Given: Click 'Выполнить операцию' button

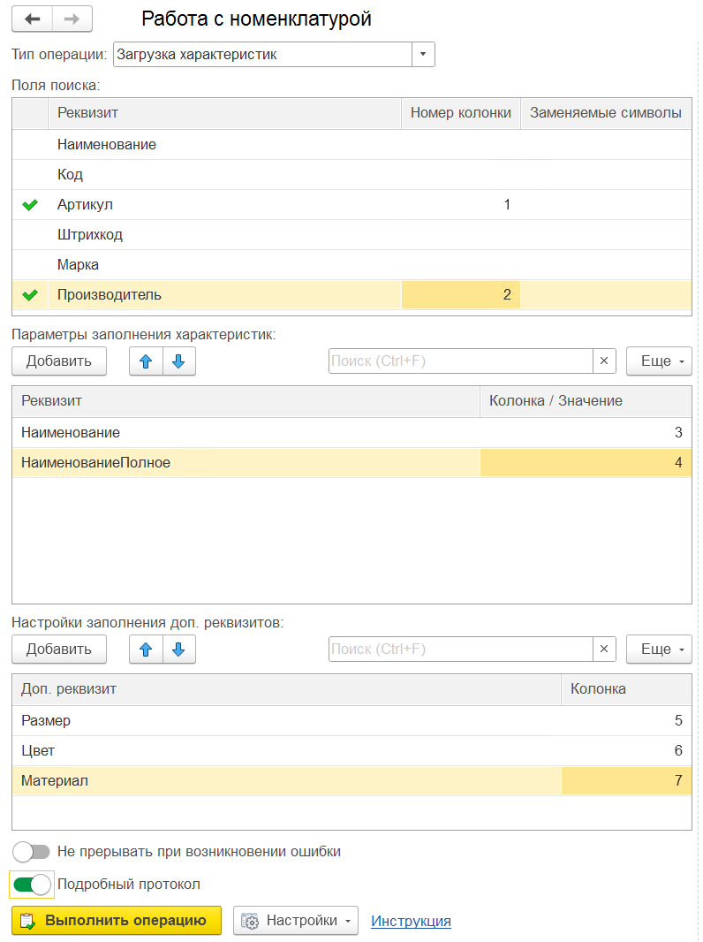Looking at the screenshot, I should coord(117,921).
